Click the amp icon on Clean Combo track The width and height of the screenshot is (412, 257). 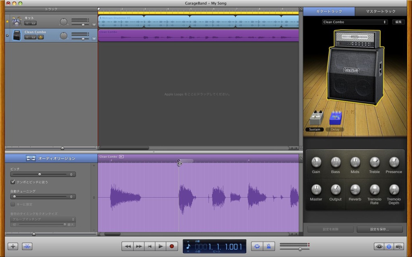click(17, 35)
